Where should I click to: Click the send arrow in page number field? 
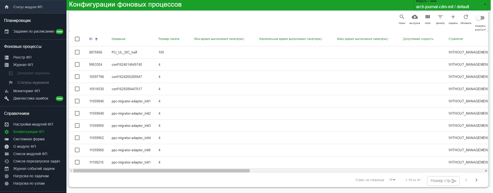(x=454, y=181)
